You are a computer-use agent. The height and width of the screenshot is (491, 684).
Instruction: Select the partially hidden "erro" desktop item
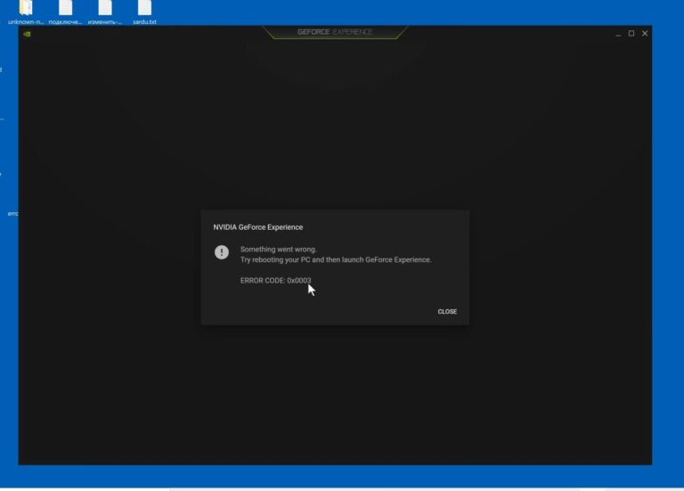12,214
